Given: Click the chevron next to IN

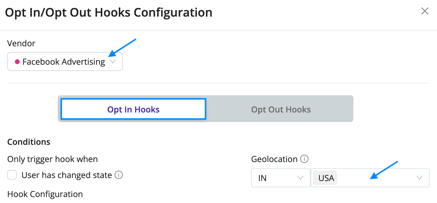Looking at the screenshot, I should tap(300, 178).
